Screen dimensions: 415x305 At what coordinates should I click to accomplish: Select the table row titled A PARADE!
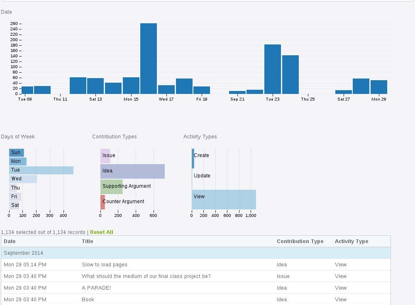coord(166,288)
